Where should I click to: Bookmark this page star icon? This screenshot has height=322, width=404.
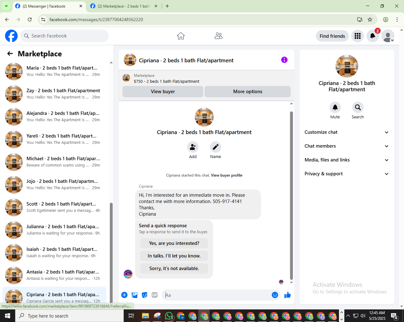[x=370, y=20]
